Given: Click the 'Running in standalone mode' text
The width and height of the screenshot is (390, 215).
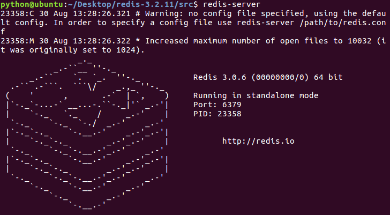Looking at the screenshot, I should click(256, 95).
